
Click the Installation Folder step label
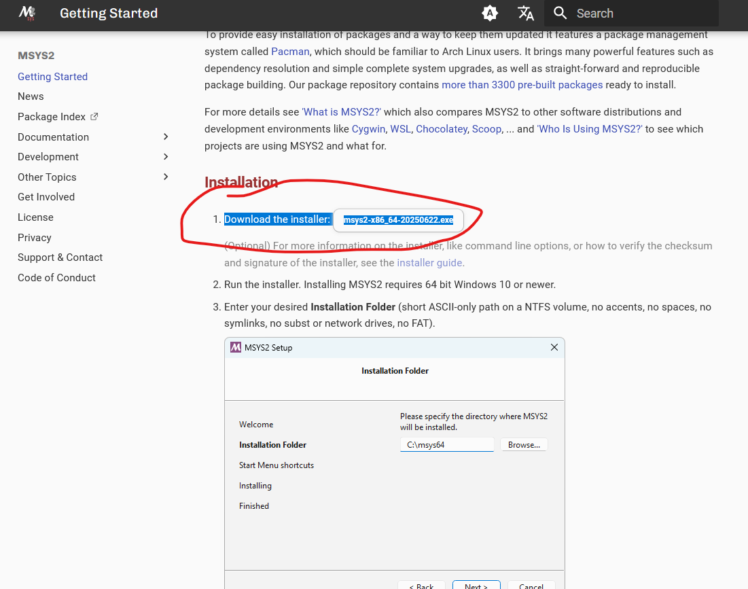272,444
